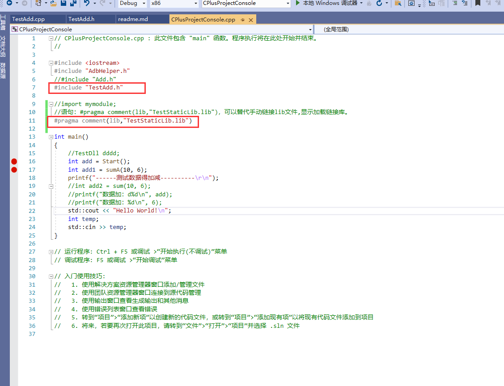This screenshot has width=504, height=386.
Task: Toggle the breakpoint on line 16
Action: [14, 161]
